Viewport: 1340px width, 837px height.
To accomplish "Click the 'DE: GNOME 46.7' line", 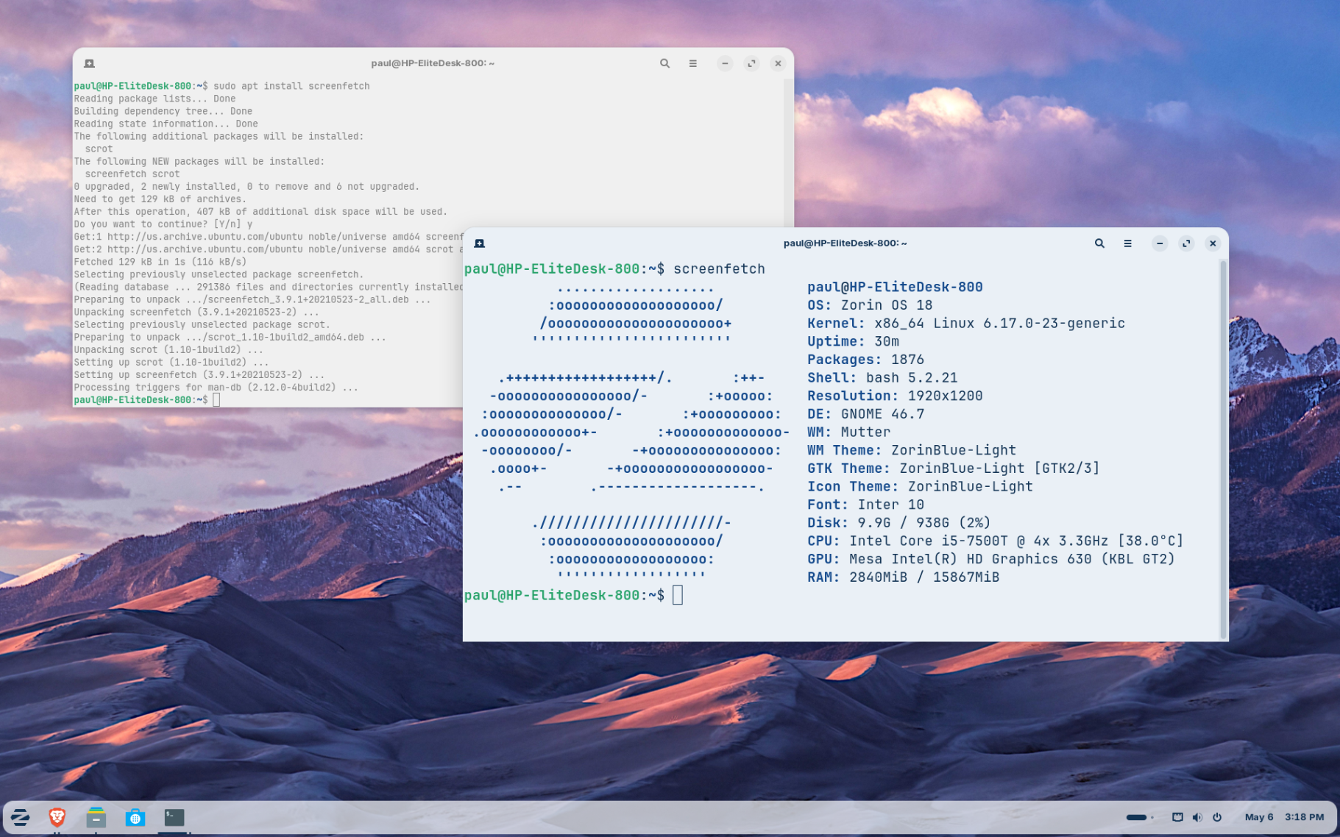I will tap(865, 414).
